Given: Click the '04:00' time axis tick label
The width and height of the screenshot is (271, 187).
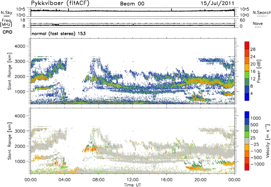Looking at the screenshot, I should [65, 180].
